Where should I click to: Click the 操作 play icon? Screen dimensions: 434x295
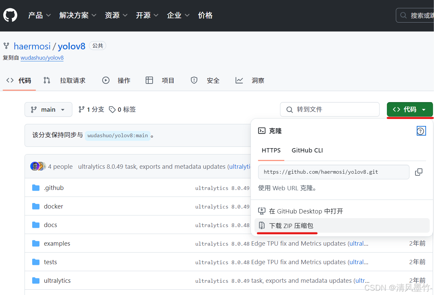point(106,80)
